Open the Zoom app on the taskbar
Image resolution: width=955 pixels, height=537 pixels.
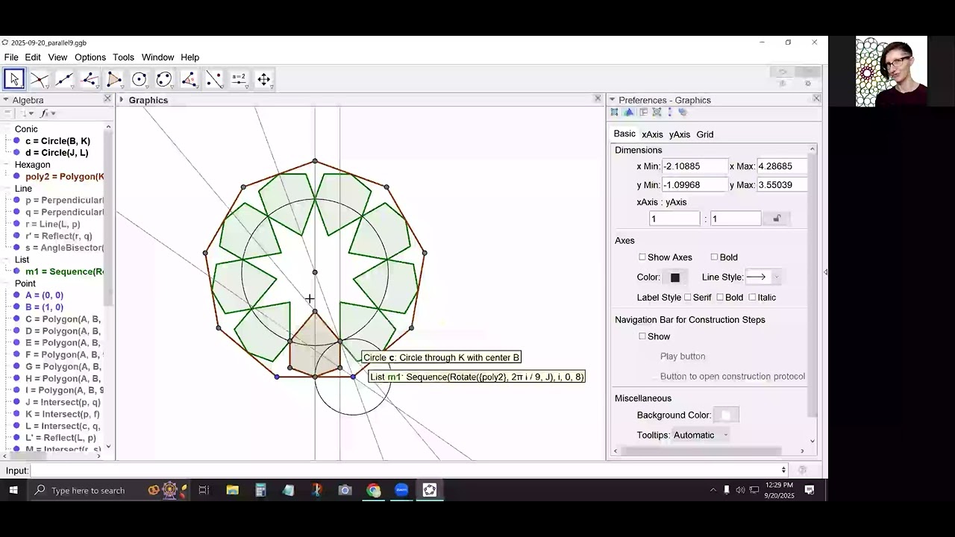pyautogui.click(x=401, y=490)
